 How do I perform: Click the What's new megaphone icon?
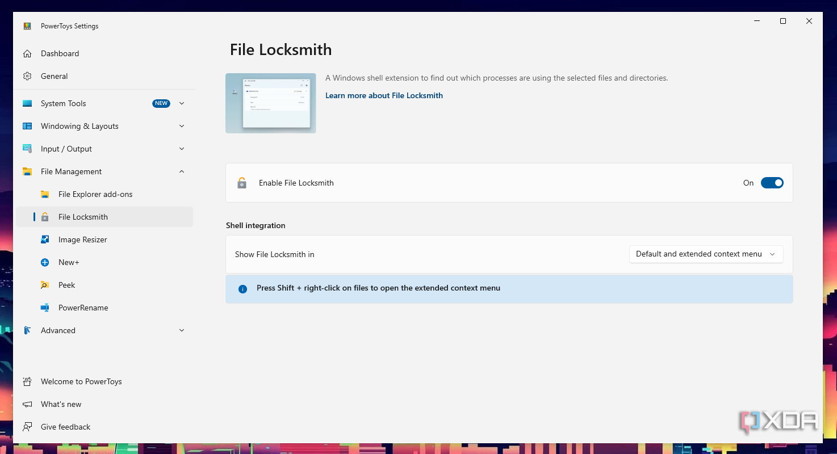click(x=27, y=404)
